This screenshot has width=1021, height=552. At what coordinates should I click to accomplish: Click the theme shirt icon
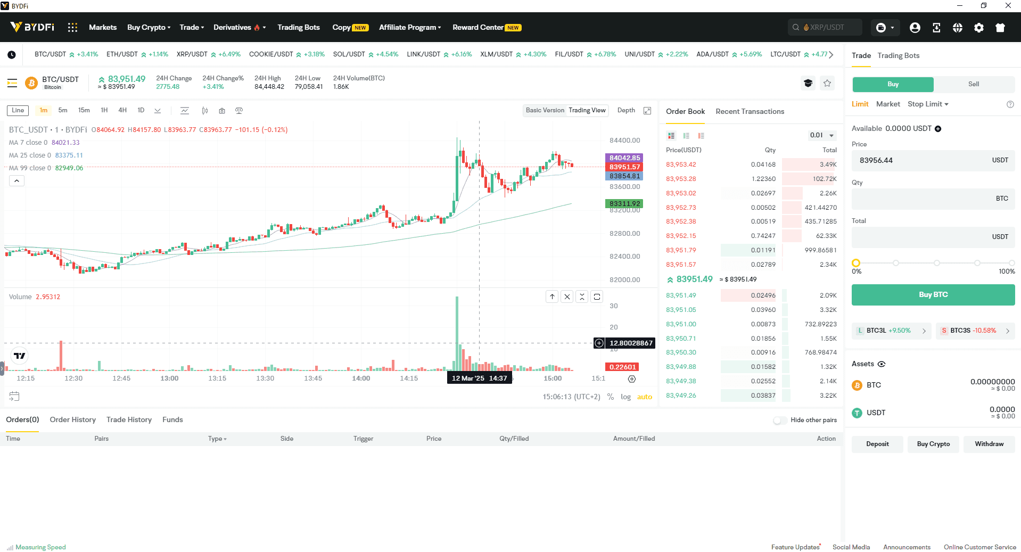click(x=1000, y=28)
